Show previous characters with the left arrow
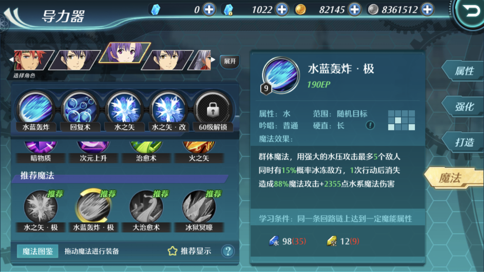 11,59
